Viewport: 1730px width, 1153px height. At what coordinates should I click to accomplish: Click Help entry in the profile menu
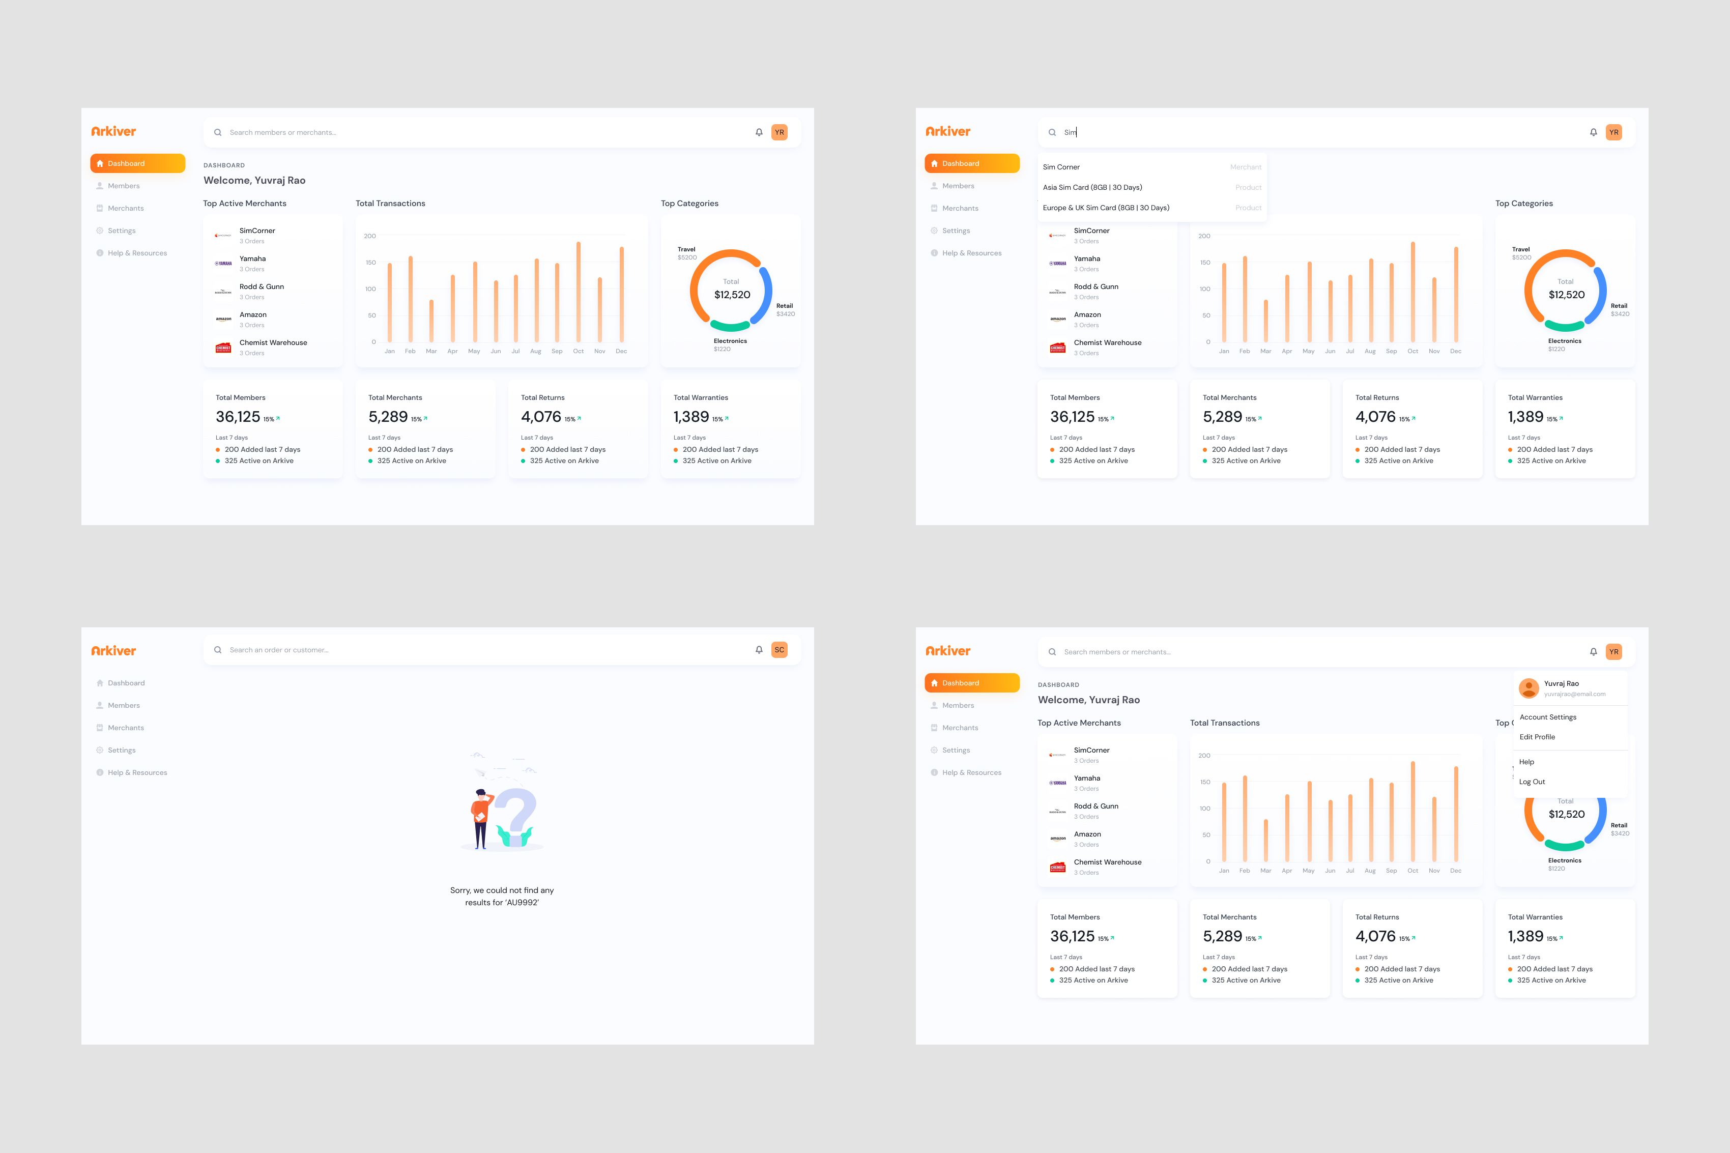[1526, 762]
